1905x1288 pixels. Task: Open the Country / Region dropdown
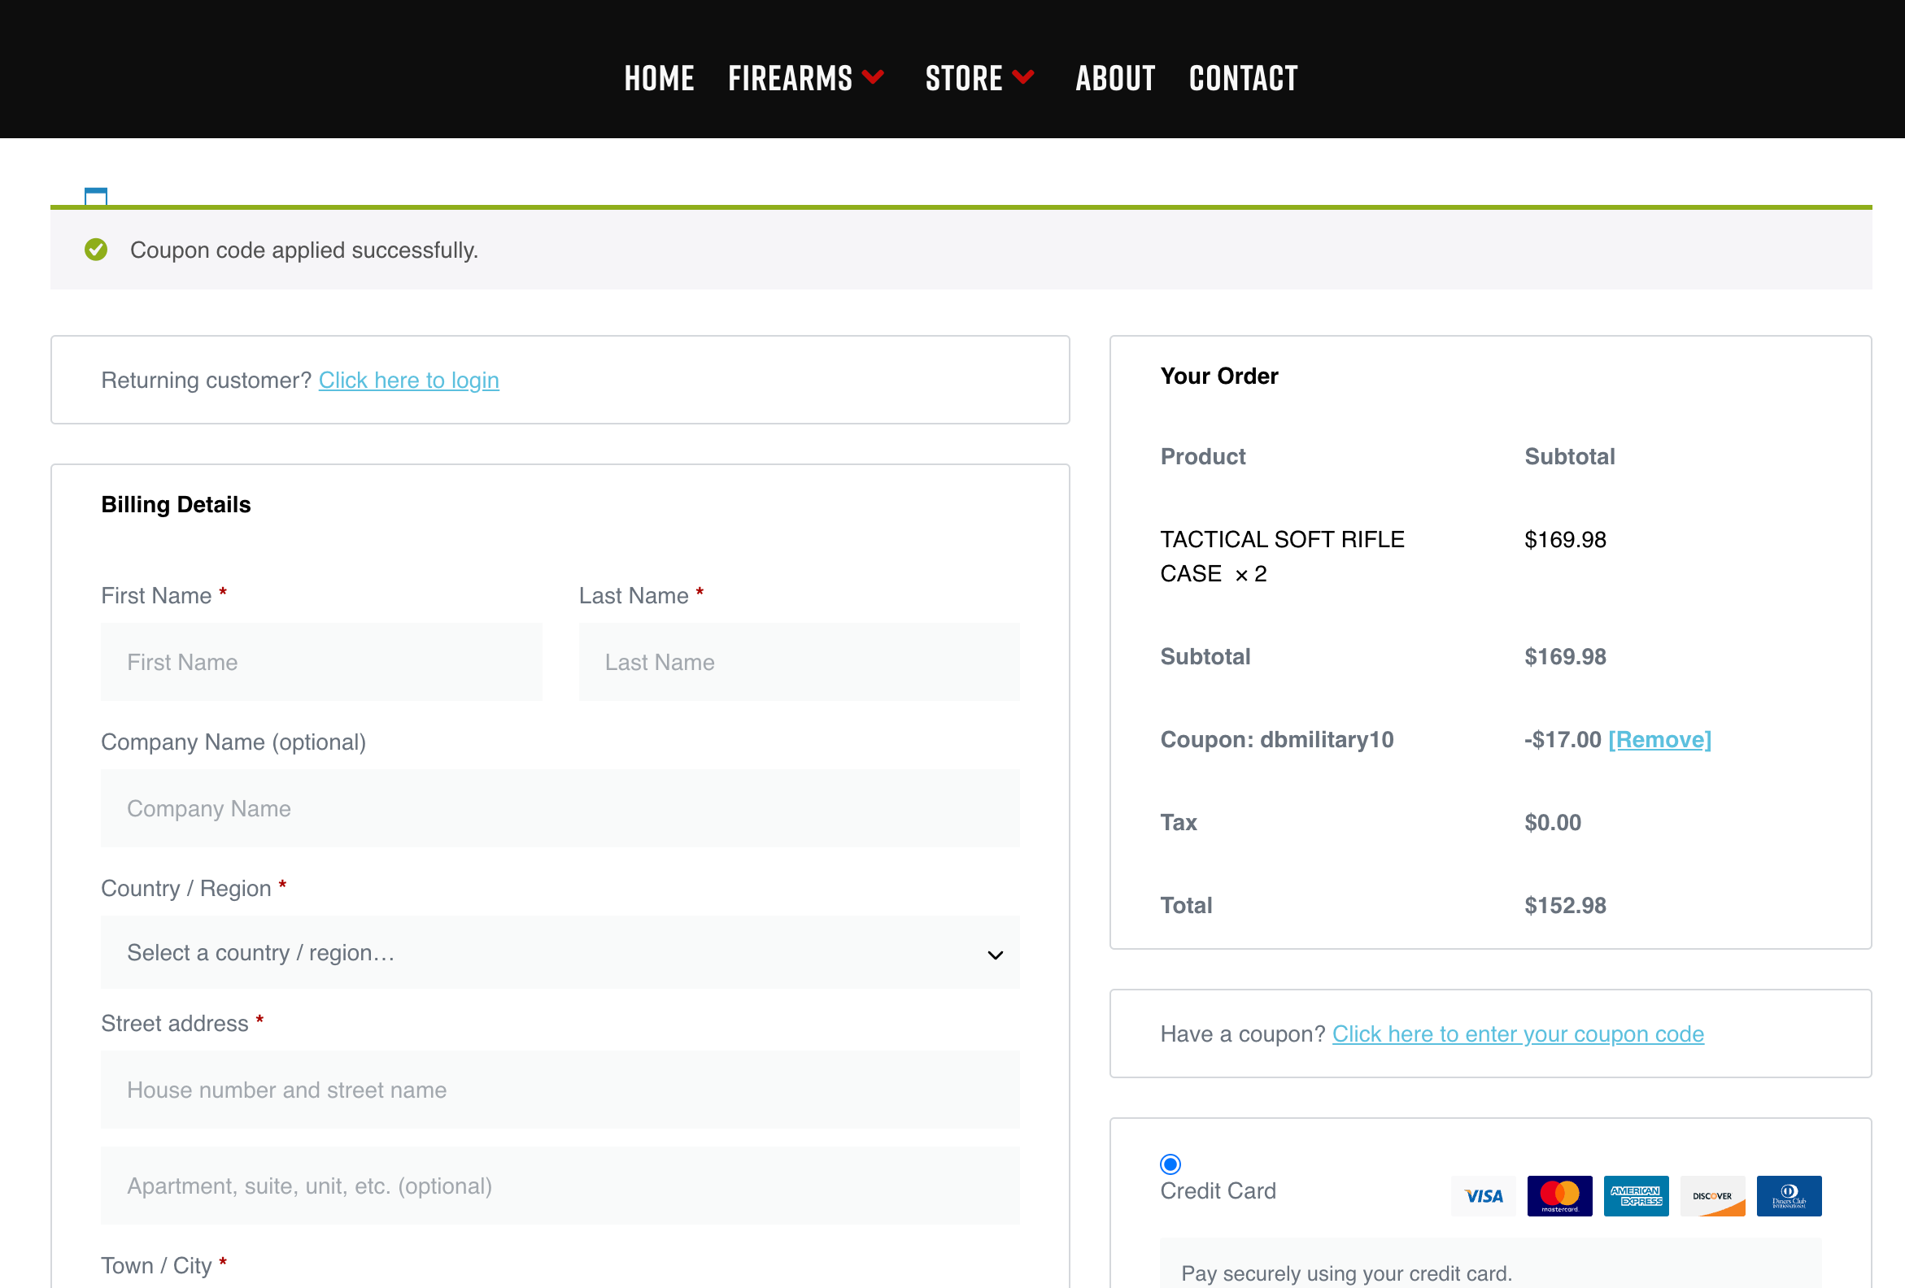coord(560,953)
